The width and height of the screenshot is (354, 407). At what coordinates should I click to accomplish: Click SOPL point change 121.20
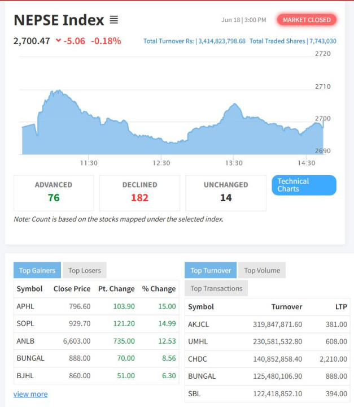[x=124, y=323]
